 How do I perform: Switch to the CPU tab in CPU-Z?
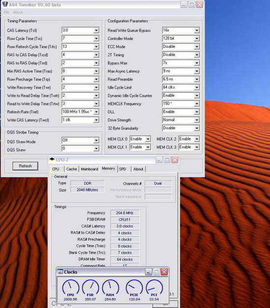coord(55,169)
